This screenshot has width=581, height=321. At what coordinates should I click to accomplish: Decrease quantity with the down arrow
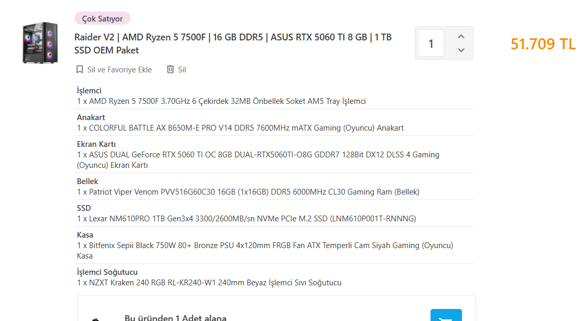(461, 50)
